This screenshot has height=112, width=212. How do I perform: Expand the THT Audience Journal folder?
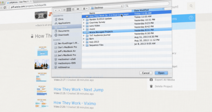tap(84, 36)
